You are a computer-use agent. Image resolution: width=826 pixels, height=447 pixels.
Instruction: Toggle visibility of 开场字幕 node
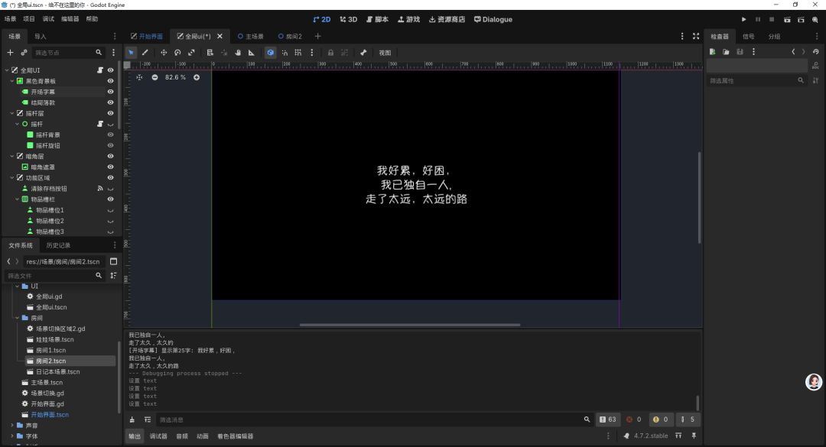point(111,92)
